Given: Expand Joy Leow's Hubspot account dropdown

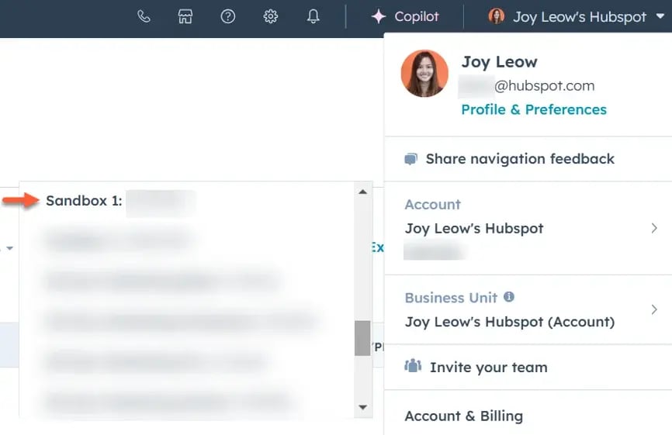Looking at the screenshot, I should tap(578, 16).
